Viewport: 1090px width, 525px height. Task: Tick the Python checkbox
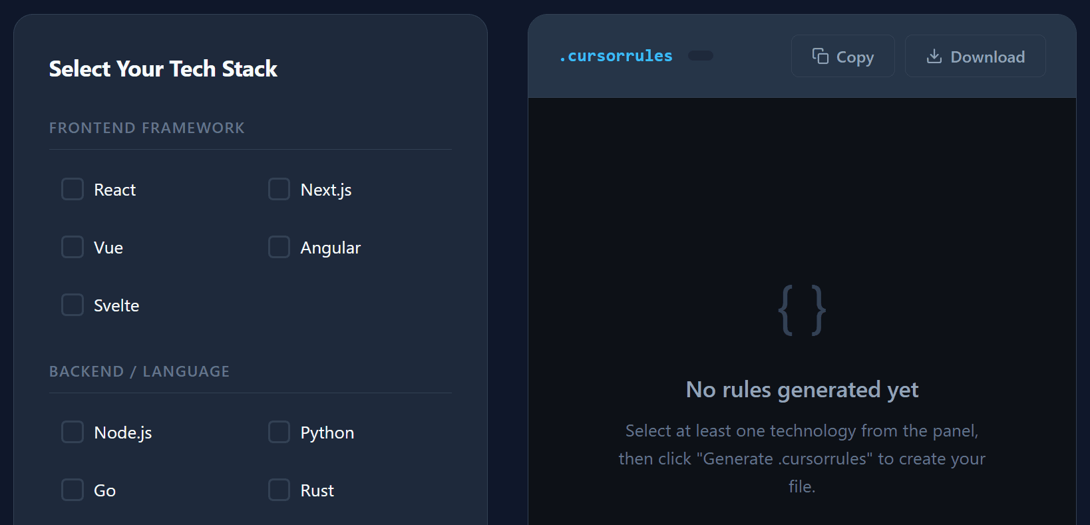pos(279,432)
